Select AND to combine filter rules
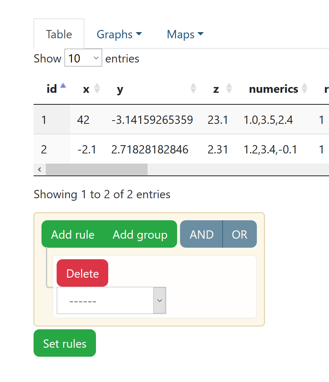This screenshot has width=329, height=382. pos(201,234)
